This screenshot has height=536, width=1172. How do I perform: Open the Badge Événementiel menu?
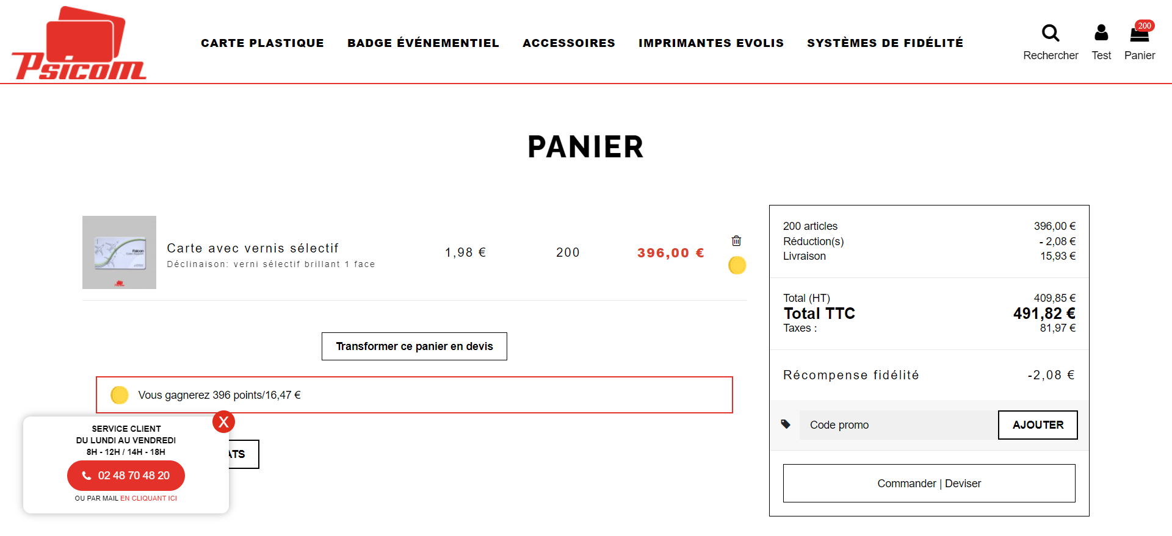pos(423,43)
